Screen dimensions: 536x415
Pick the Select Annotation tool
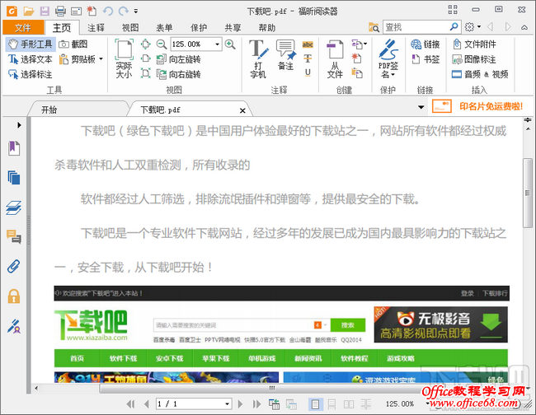pos(31,74)
